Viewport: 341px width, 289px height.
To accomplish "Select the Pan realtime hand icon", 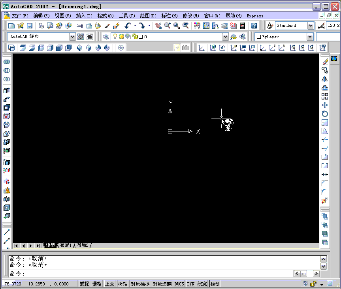I will (158, 26).
